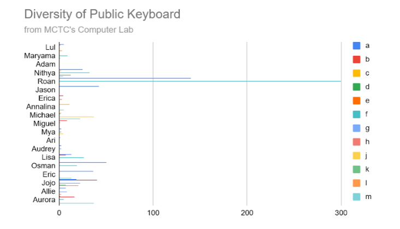Click the 'j' legend label text
Screen dimensions: 400x229
367,155
